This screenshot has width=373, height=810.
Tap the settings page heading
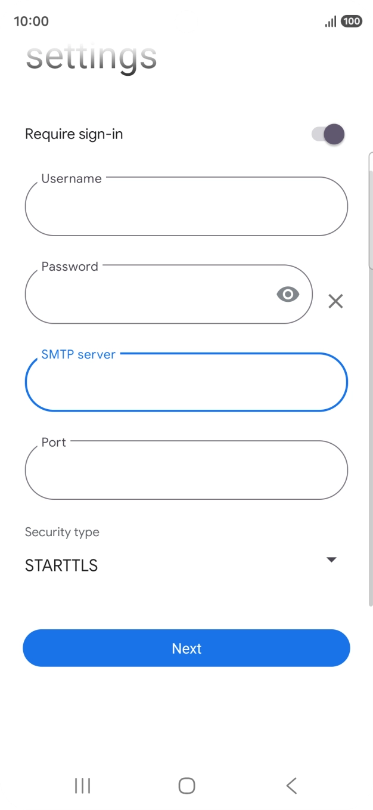91,58
